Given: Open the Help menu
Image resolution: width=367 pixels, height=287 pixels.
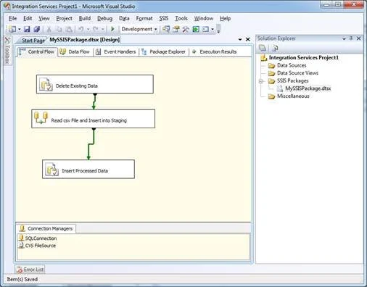Looking at the screenshot, I should [225, 18].
